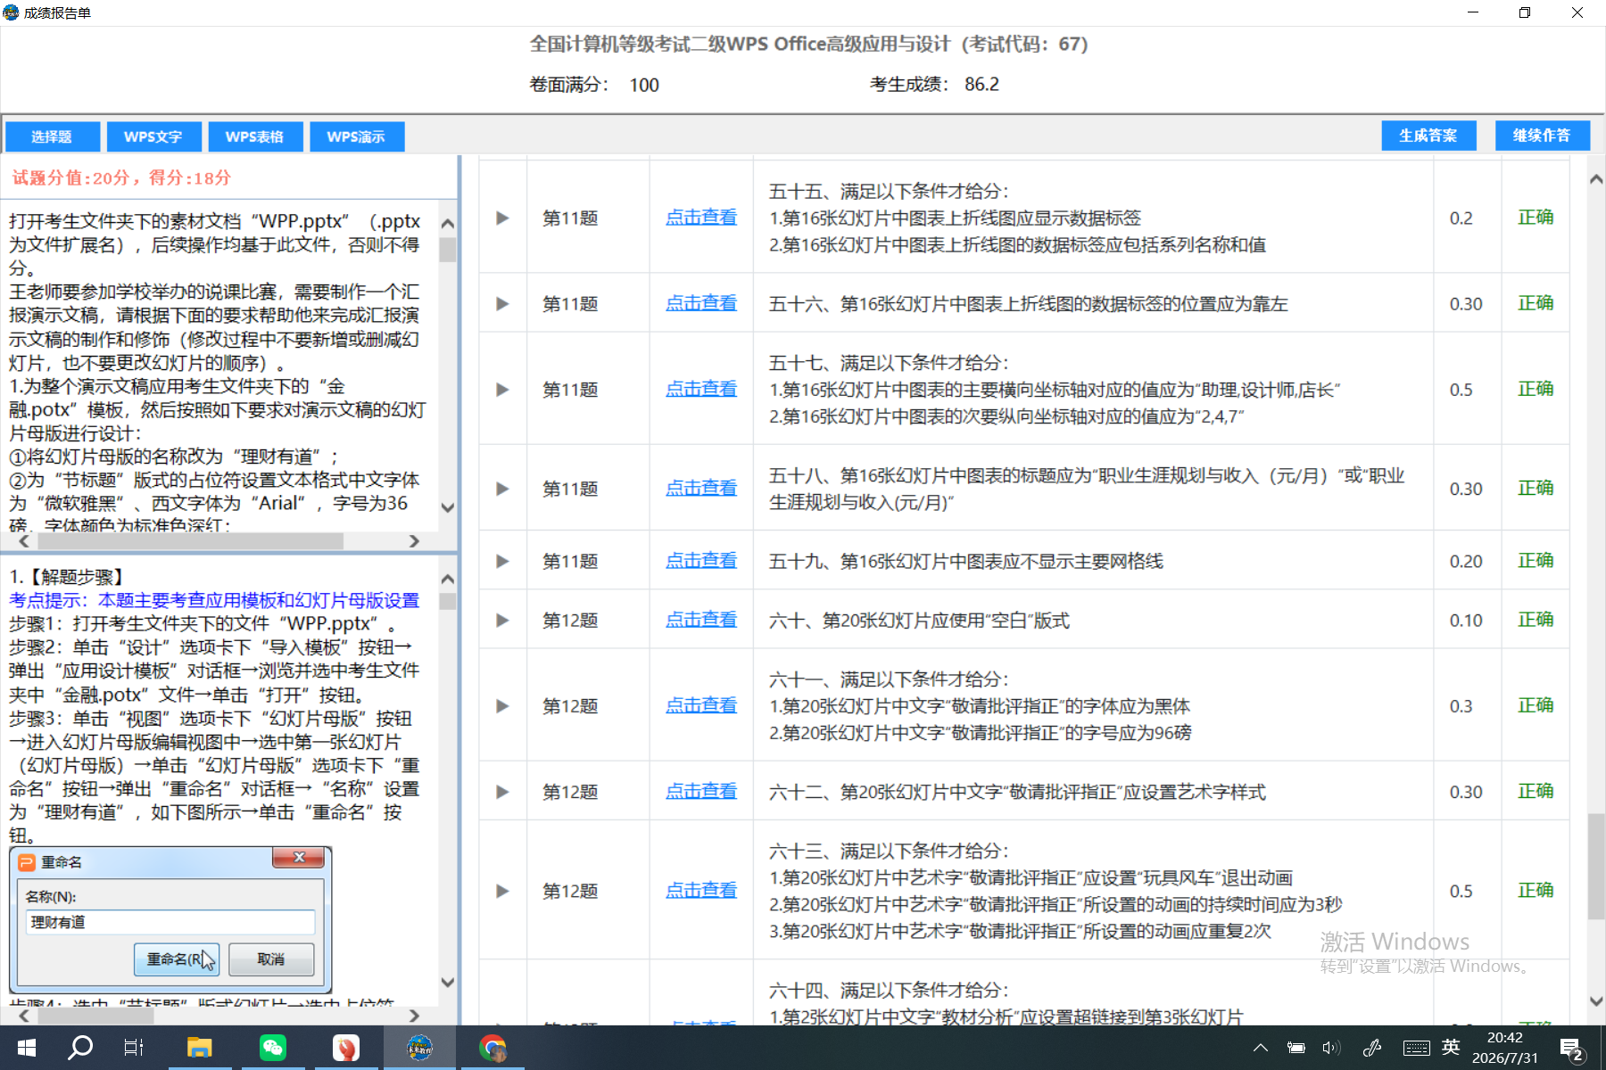Screen dimensions: 1606x1070
Task: Click the 重命名 dialog picture in the solution steps
Action: pos(170,919)
